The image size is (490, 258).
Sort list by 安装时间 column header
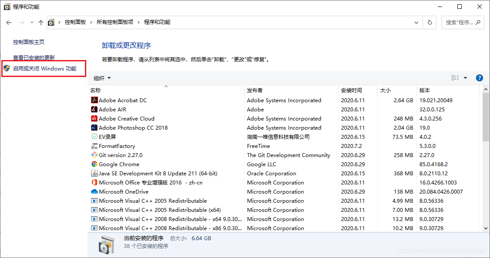coord(358,90)
